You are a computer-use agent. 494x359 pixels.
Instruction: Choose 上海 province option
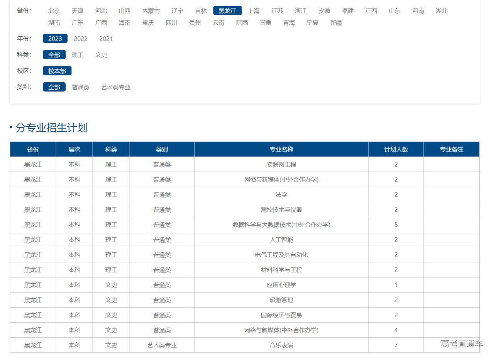pos(254,11)
